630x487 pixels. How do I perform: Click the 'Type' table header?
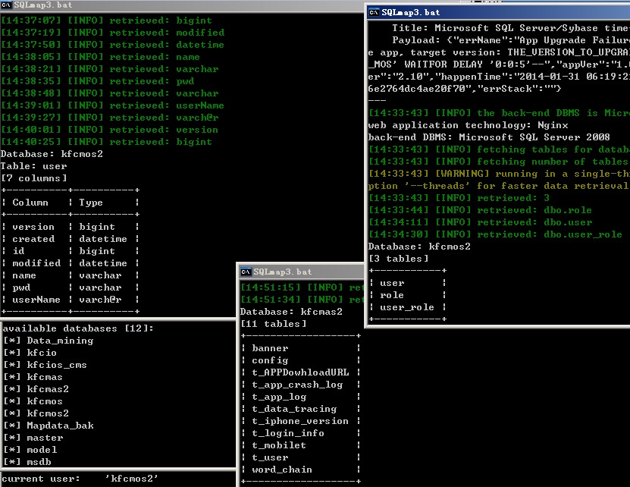(x=91, y=203)
